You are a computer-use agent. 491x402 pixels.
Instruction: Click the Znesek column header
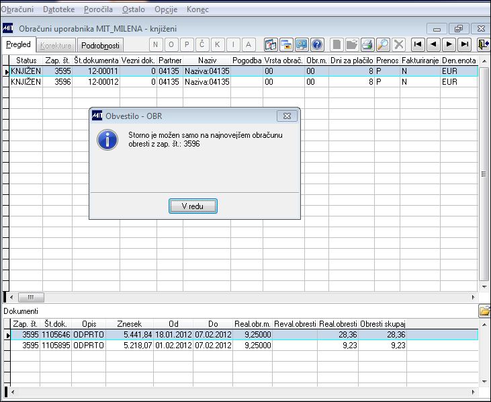[x=130, y=323]
